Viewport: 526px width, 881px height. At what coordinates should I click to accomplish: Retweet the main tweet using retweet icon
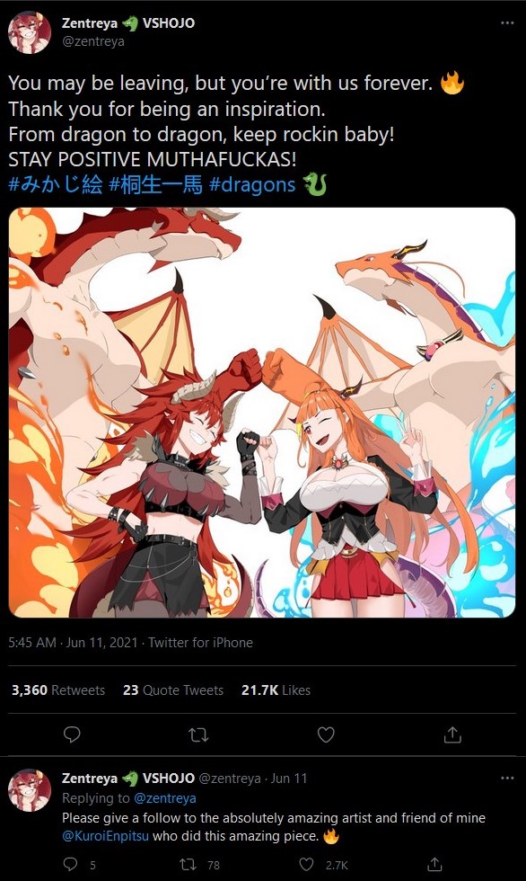tap(198, 734)
